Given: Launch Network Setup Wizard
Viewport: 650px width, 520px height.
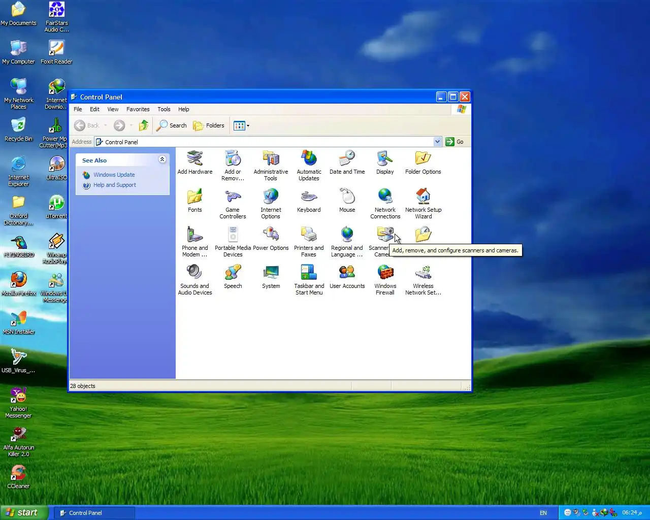Looking at the screenshot, I should [423, 204].
